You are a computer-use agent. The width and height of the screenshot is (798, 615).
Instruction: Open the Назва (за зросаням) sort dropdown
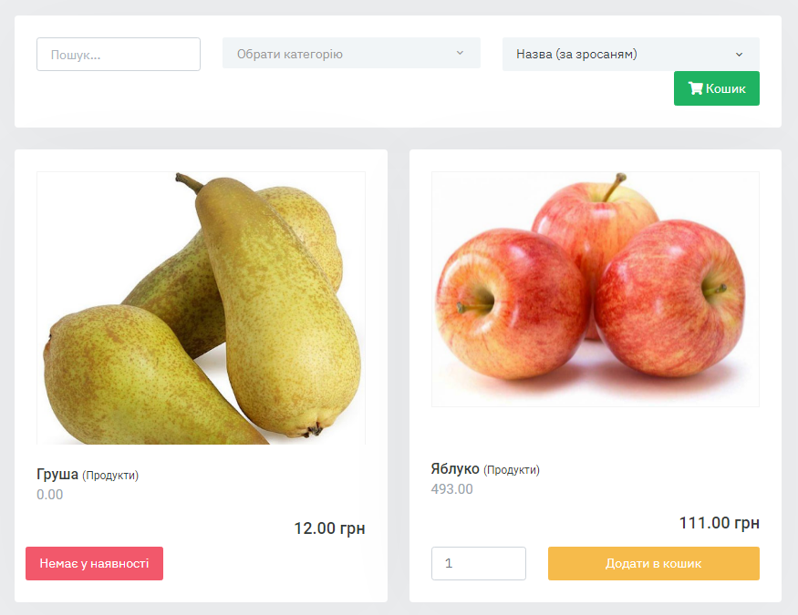point(630,55)
